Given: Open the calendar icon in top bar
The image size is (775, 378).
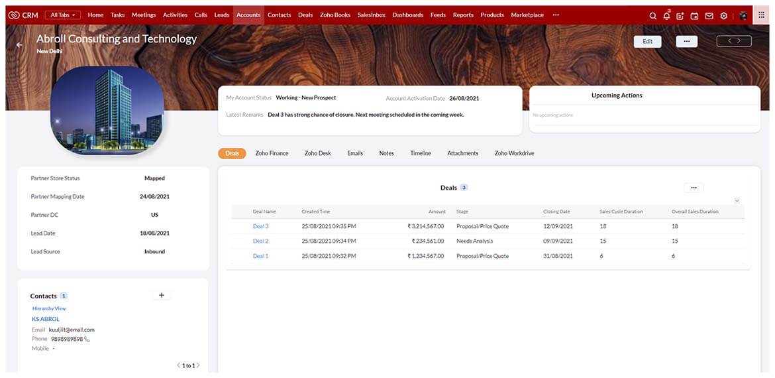Looking at the screenshot, I should coord(694,15).
